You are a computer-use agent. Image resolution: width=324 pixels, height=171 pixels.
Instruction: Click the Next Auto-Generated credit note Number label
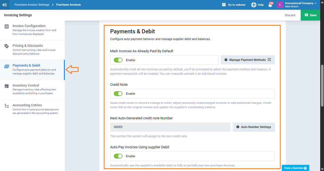point(141,118)
